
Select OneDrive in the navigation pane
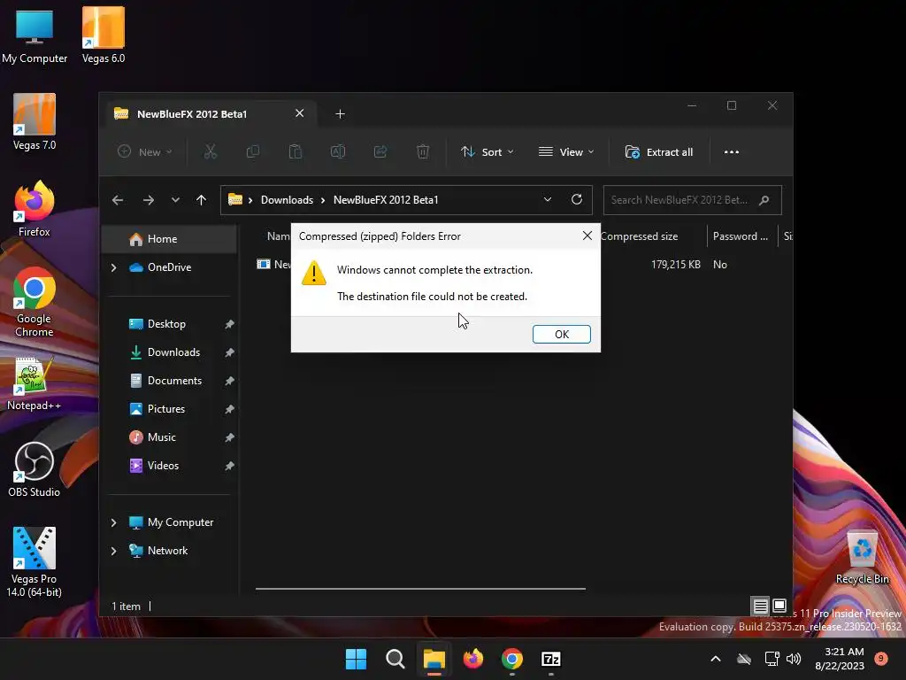[x=169, y=267]
